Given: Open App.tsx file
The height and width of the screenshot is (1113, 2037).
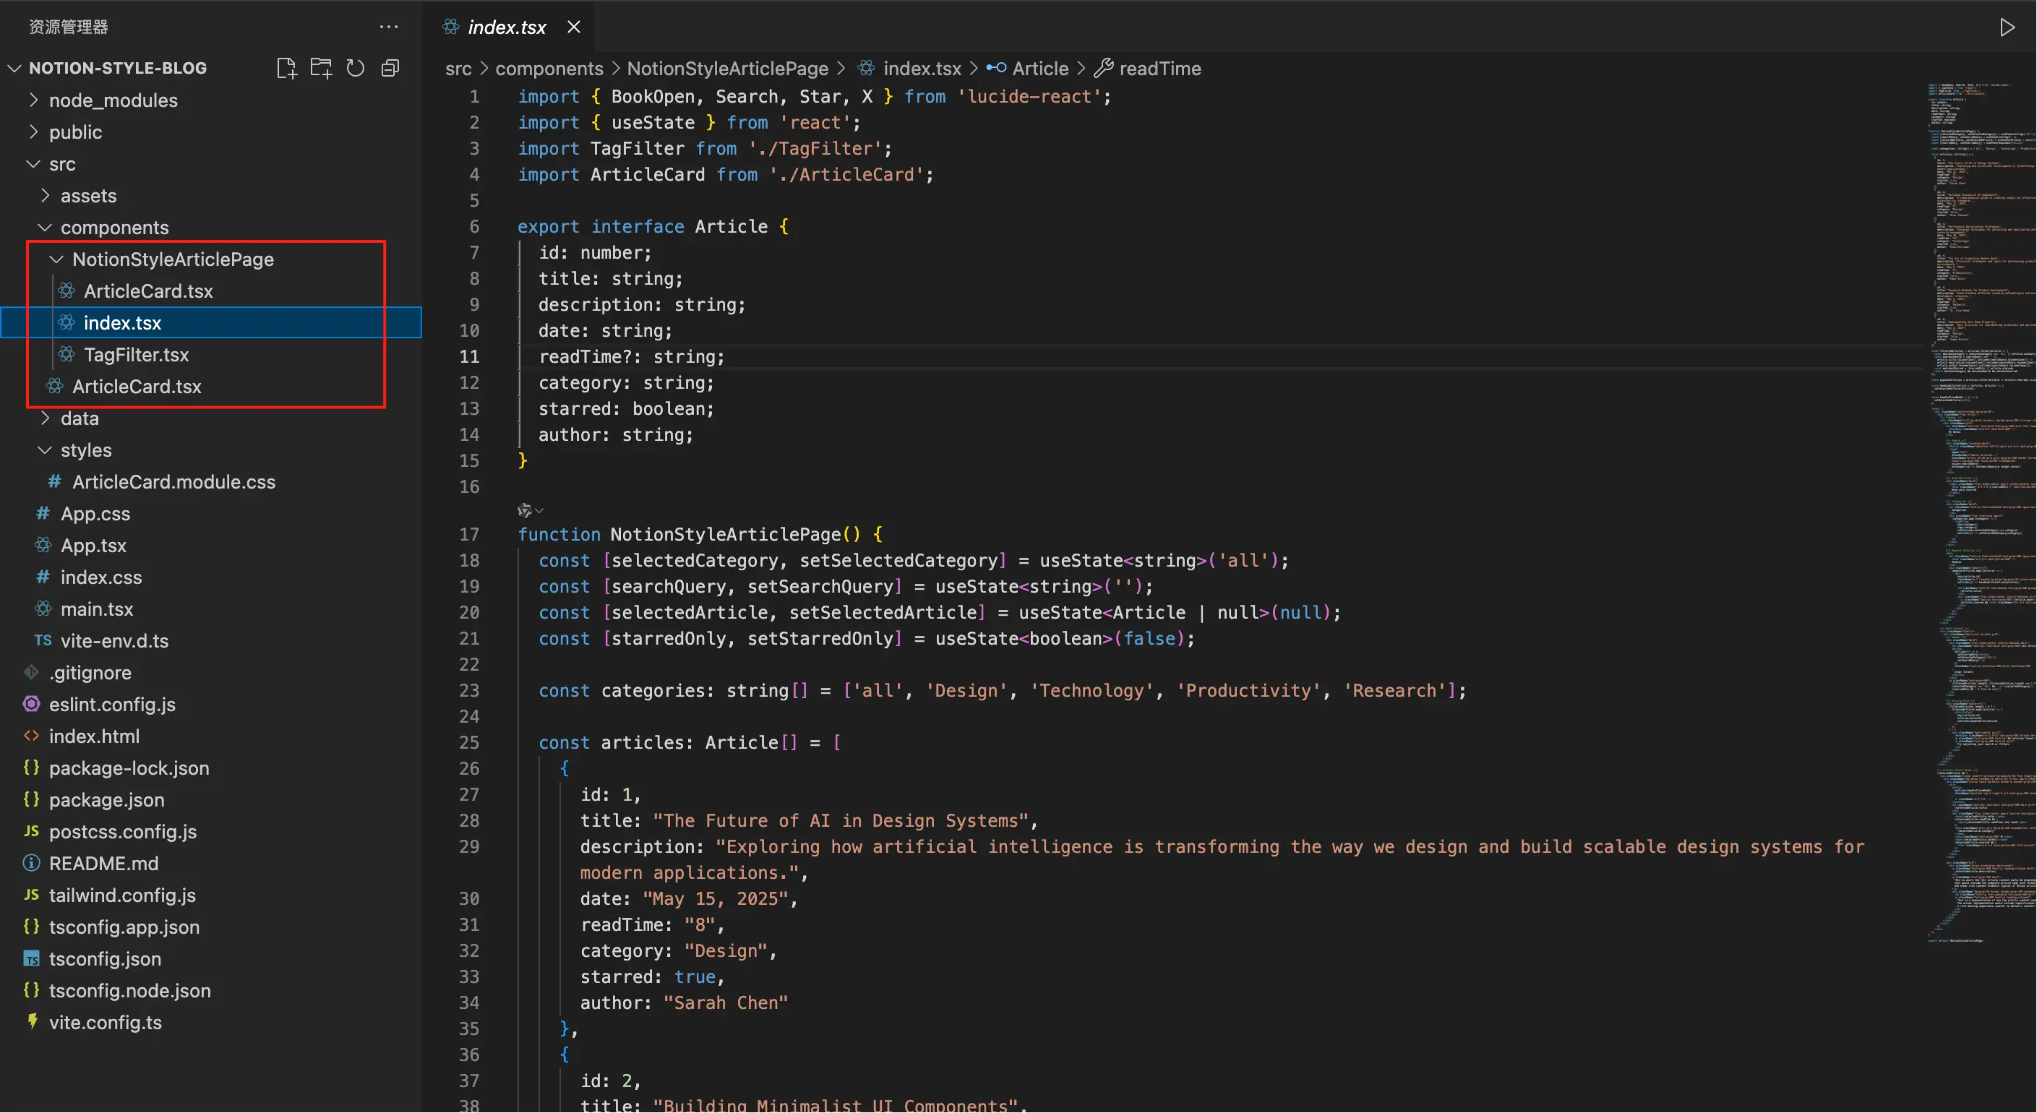Looking at the screenshot, I should pyautogui.click(x=93, y=546).
